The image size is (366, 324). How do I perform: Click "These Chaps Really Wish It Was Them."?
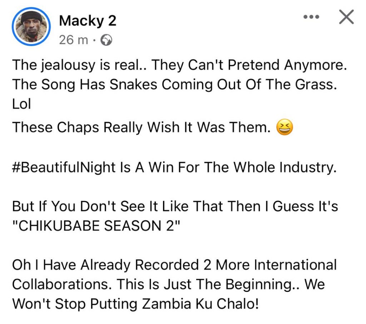(142, 128)
